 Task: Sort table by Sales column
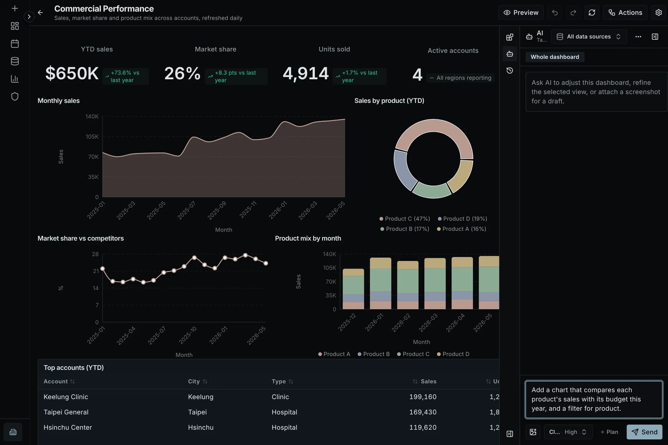(424, 381)
